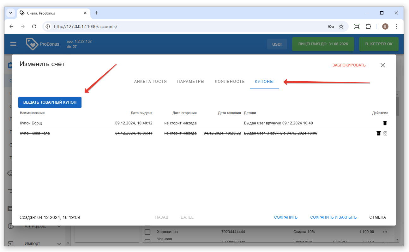Click the Дата гашения column header
The width and height of the screenshot is (409, 252).
[x=229, y=113]
